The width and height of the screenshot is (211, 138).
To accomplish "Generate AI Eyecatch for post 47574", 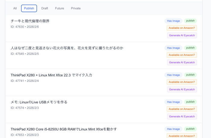I will point(182,117).
